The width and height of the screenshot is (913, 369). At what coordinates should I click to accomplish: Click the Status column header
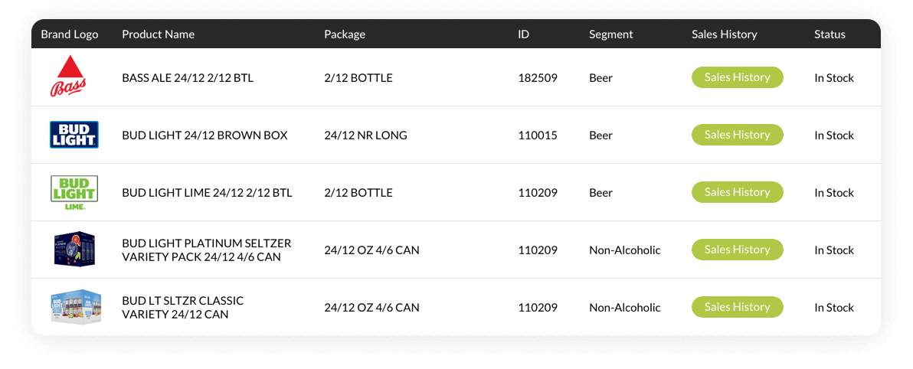click(830, 34)
